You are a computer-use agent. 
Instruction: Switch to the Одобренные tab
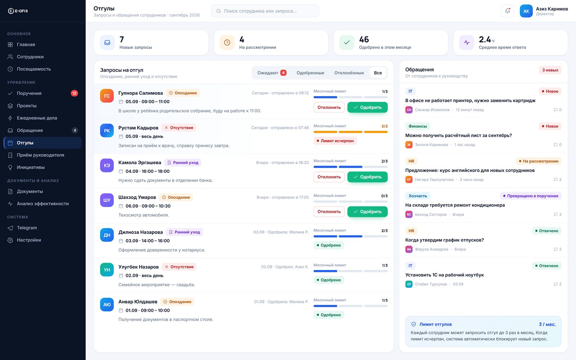point(310,73)
